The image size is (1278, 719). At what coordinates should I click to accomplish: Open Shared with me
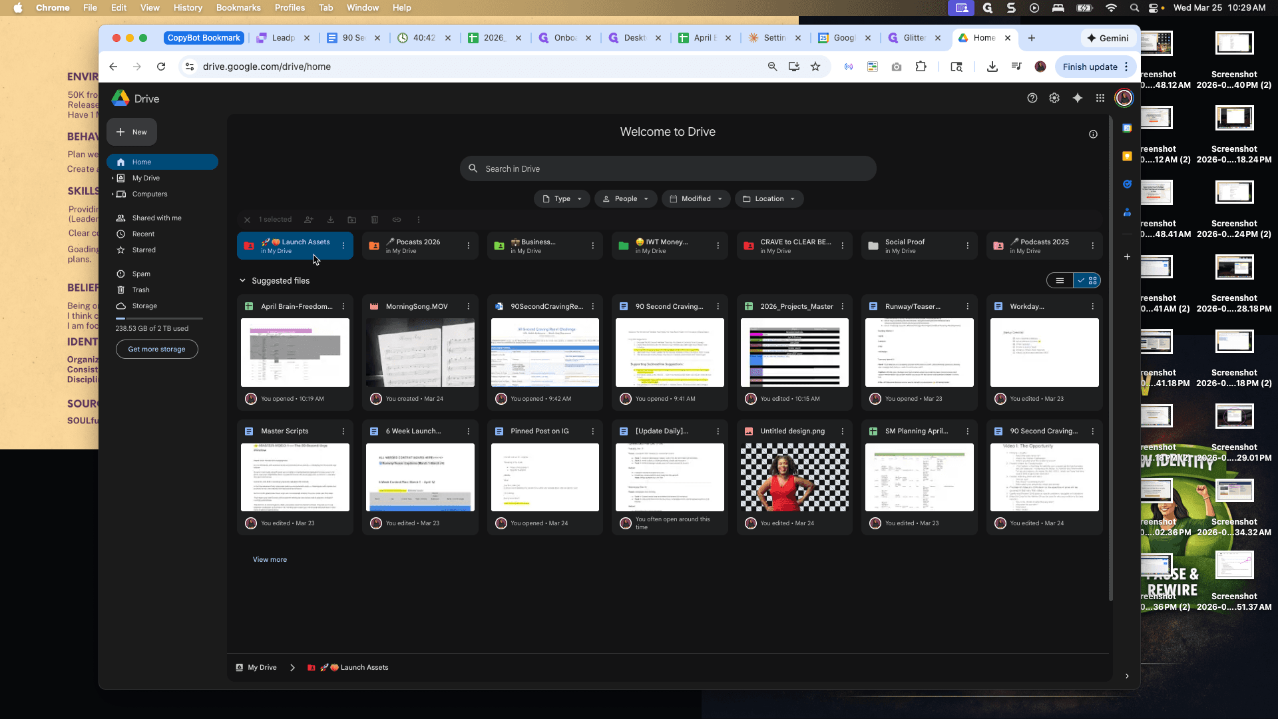coord(156,218)
